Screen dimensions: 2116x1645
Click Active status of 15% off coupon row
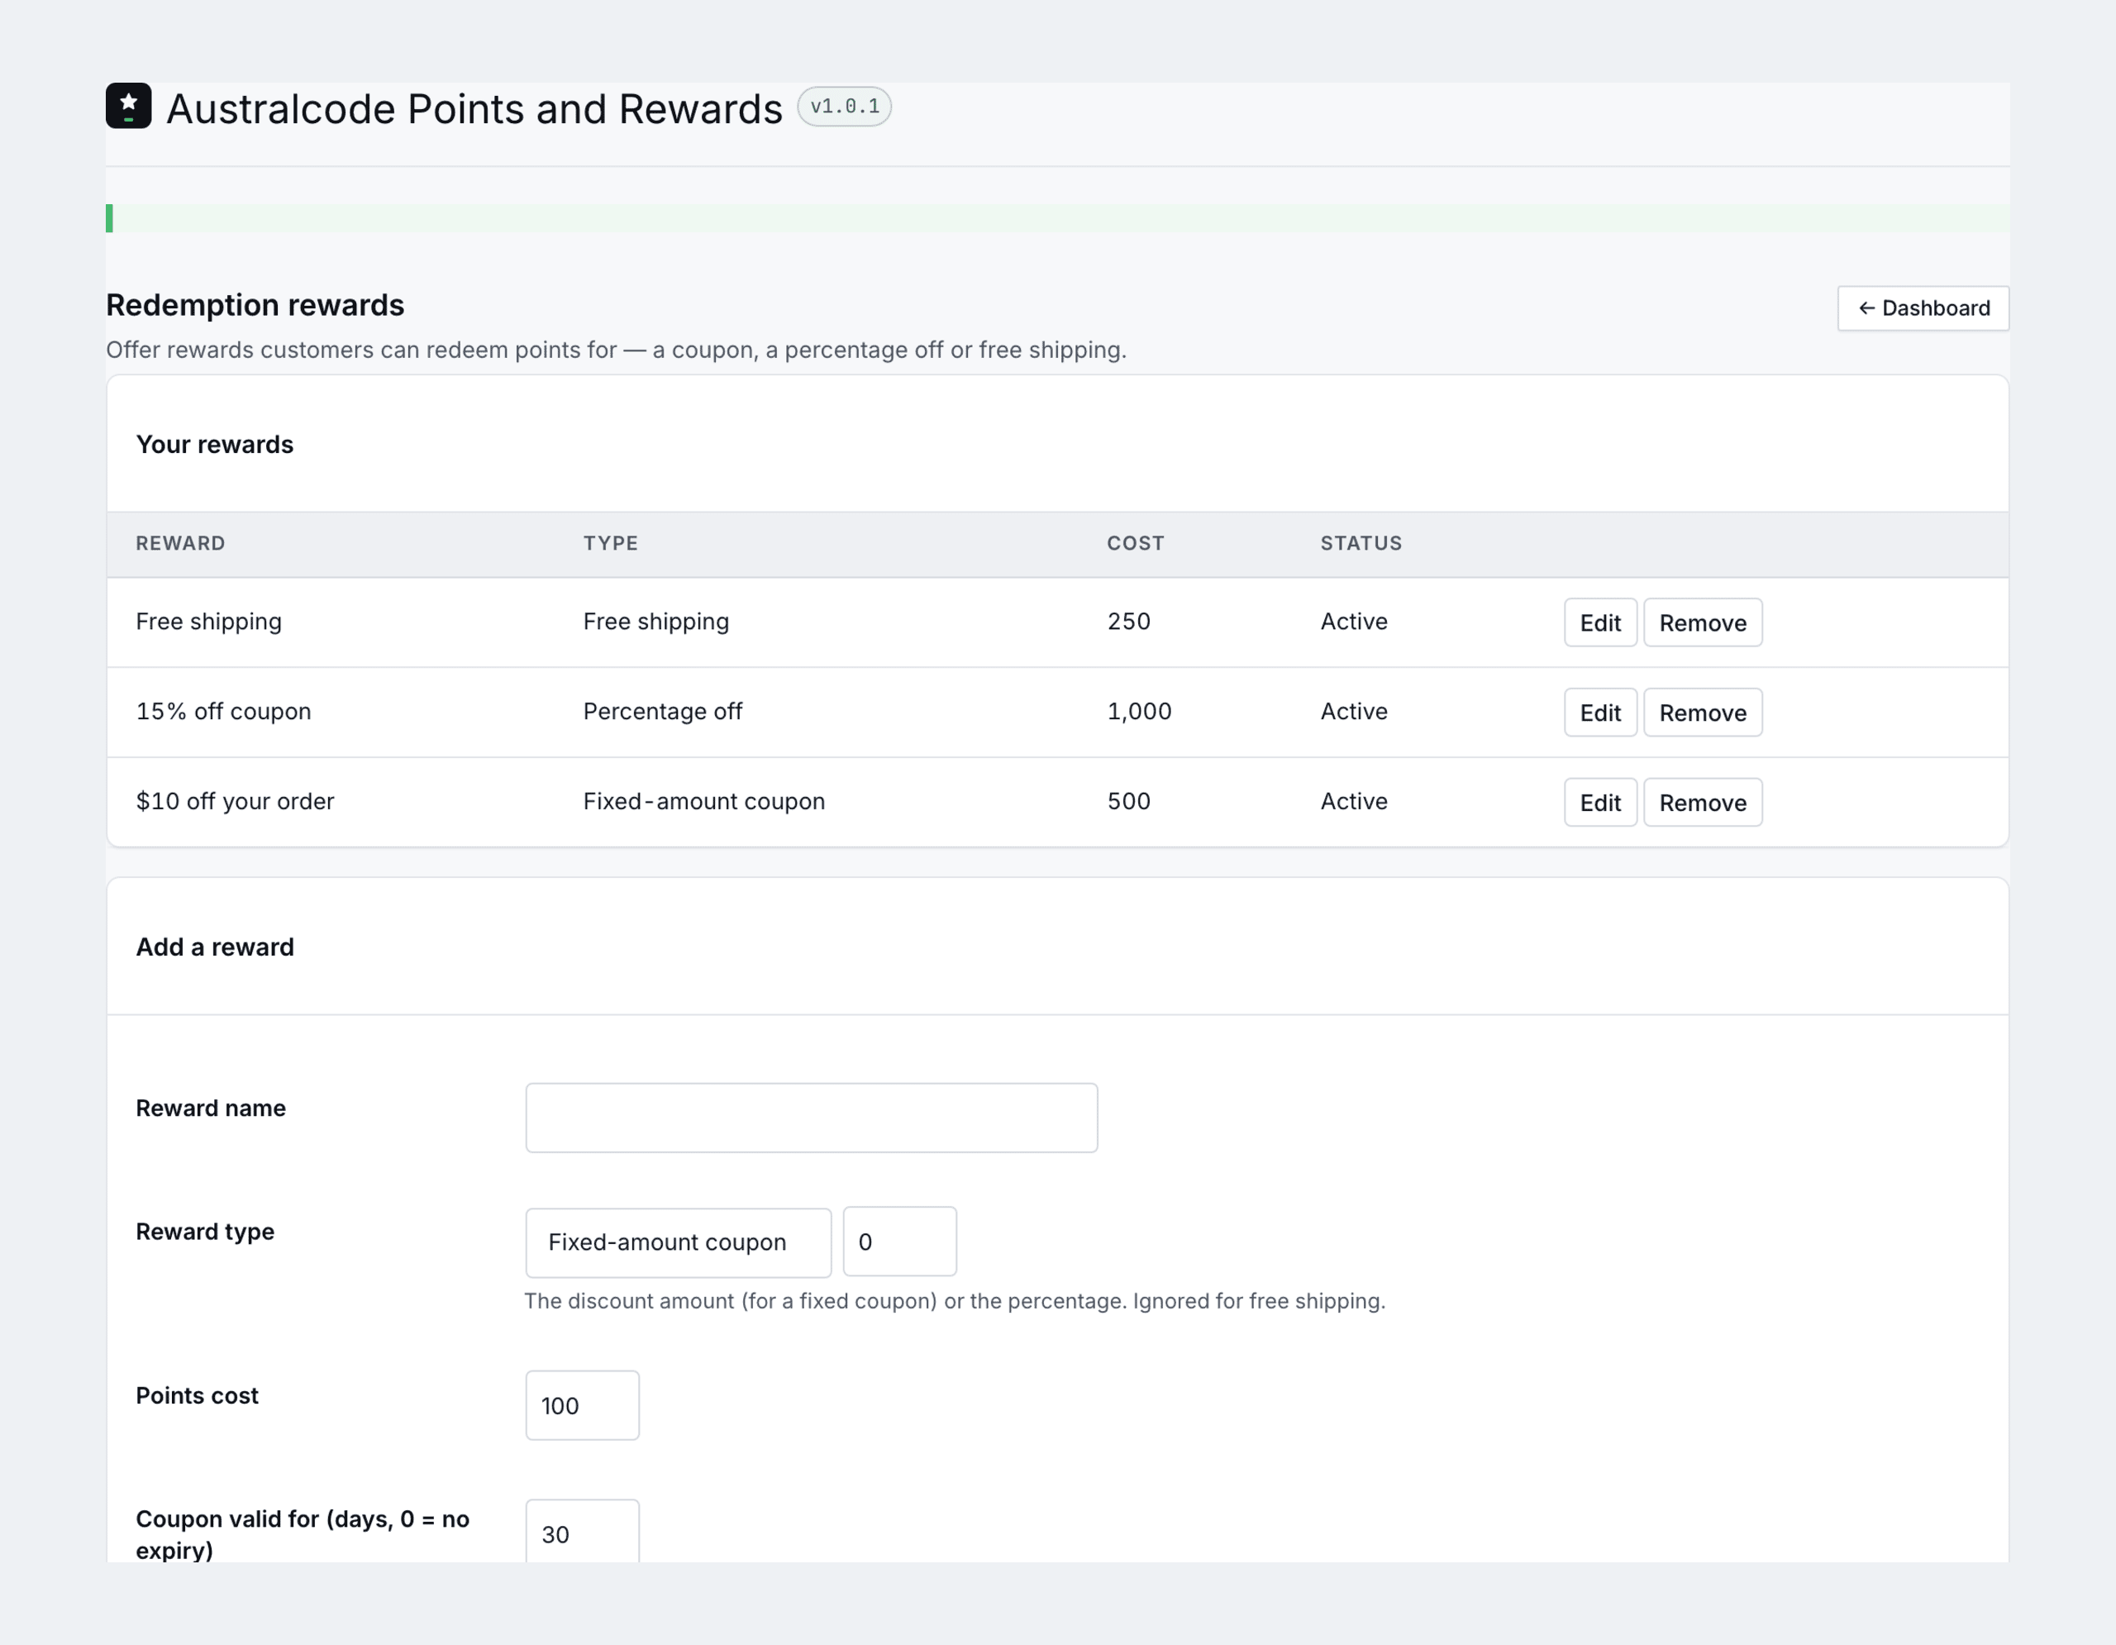coord(1354,711)
